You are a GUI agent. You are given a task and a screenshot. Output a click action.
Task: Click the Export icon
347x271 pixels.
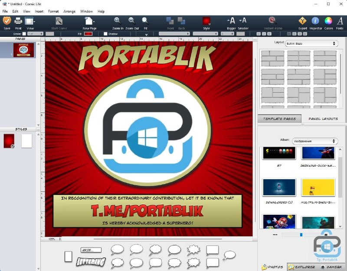tap(302, 21)
